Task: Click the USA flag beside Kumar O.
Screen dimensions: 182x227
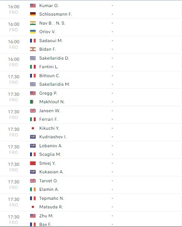Action: click(x=33, y=6)
